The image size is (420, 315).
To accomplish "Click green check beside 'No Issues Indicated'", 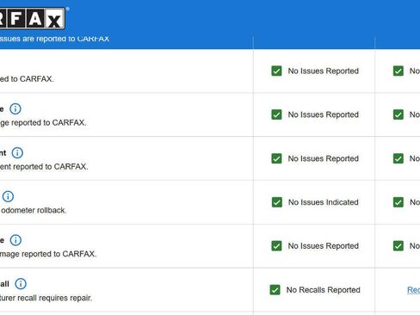I will [x=277, y=202].
